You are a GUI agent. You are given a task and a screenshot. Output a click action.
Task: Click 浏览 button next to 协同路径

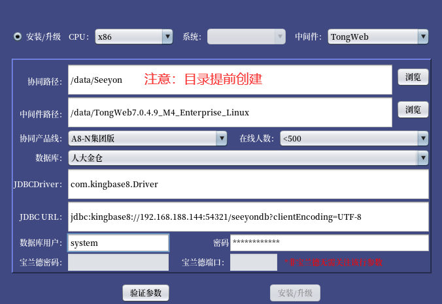click(x=413, y=77)
